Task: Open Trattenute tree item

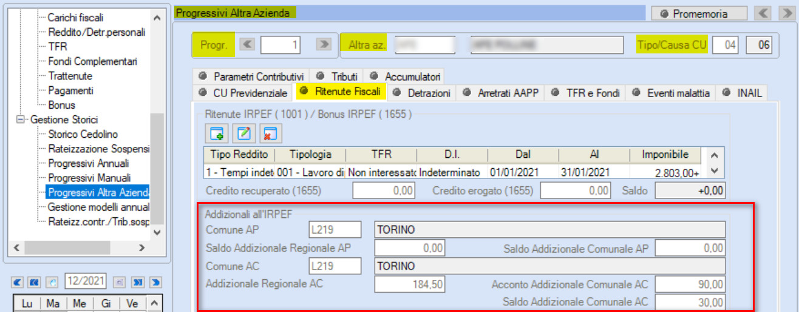Action: tap(70, 76)
